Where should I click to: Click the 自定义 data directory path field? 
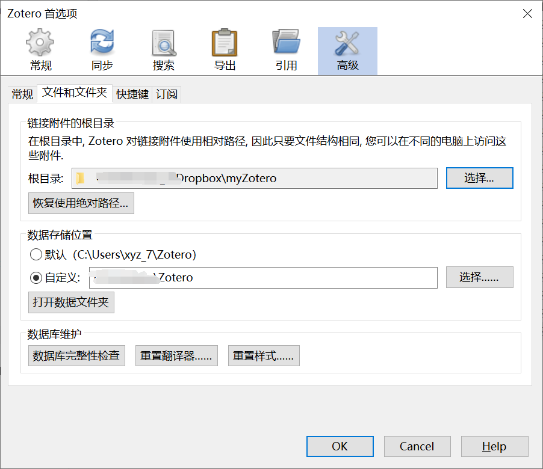click(263, 277)
